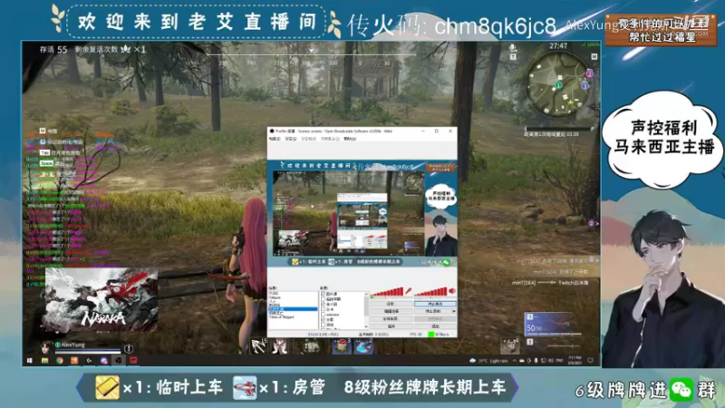Adjust the OBS microphone volume meter slider

(387, 291)
